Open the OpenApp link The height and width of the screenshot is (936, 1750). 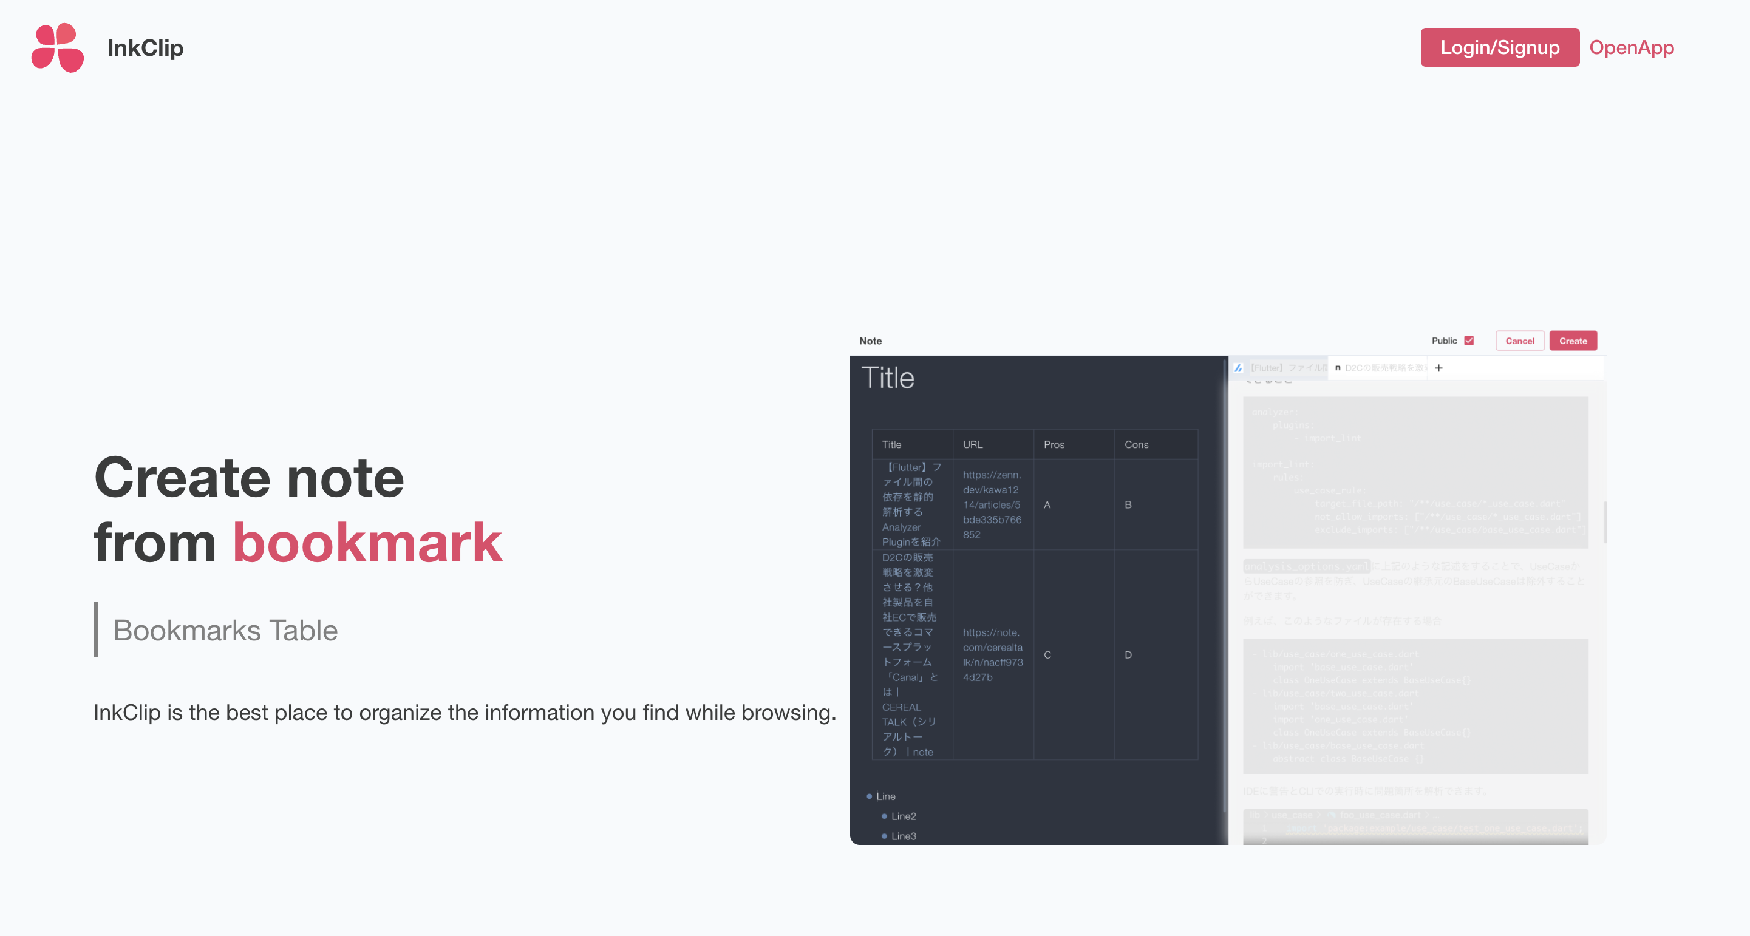1631,47
